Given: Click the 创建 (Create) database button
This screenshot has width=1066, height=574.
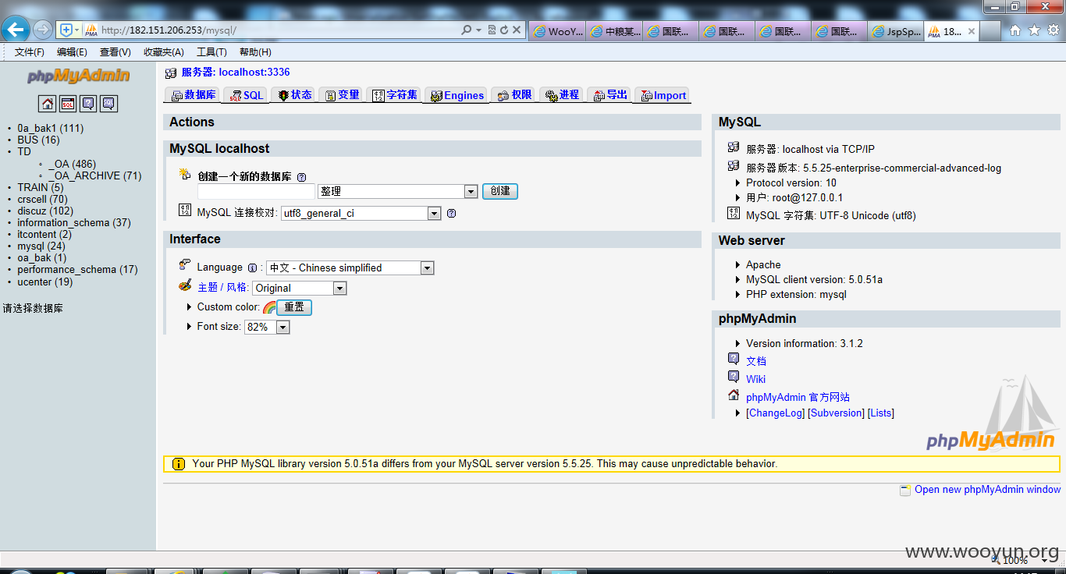Looking at the screenshot, I should tap(500, 191).
